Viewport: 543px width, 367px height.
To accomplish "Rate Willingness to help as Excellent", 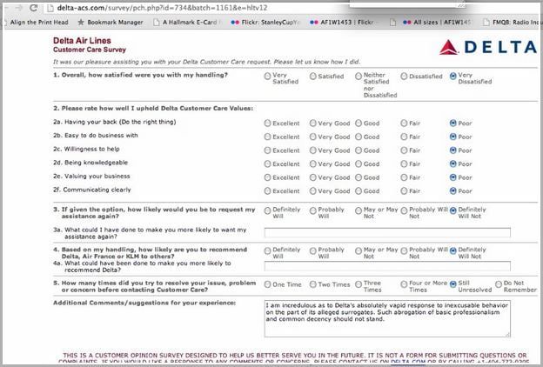I will click(x=267, y=150).
